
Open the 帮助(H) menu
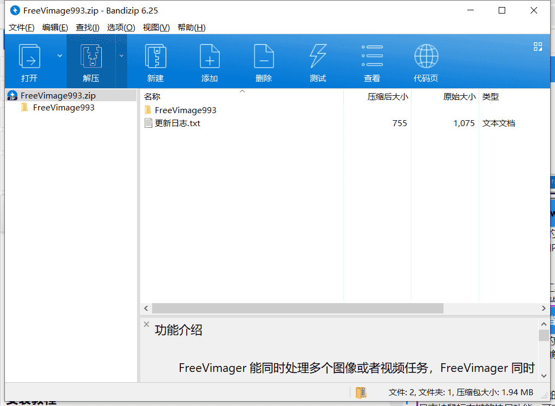coord(192,28)
